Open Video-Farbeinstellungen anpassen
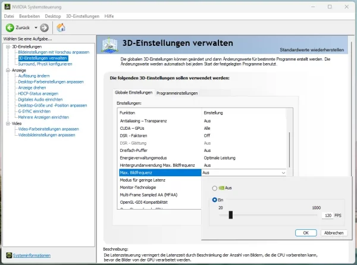 point(48,129)
